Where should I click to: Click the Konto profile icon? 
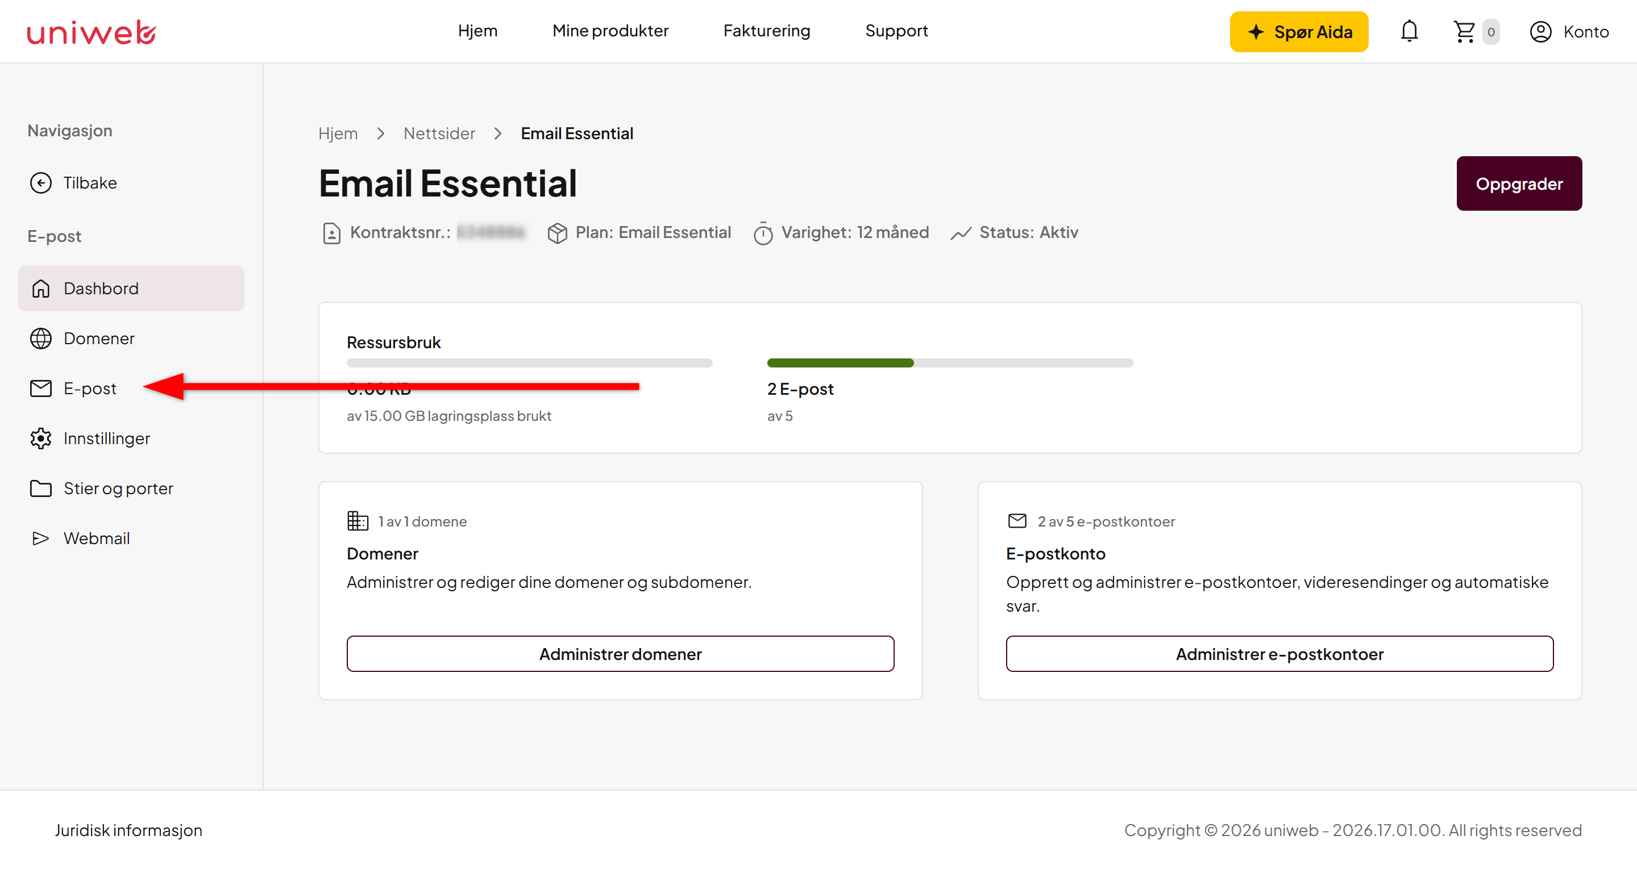point(1540,32)
